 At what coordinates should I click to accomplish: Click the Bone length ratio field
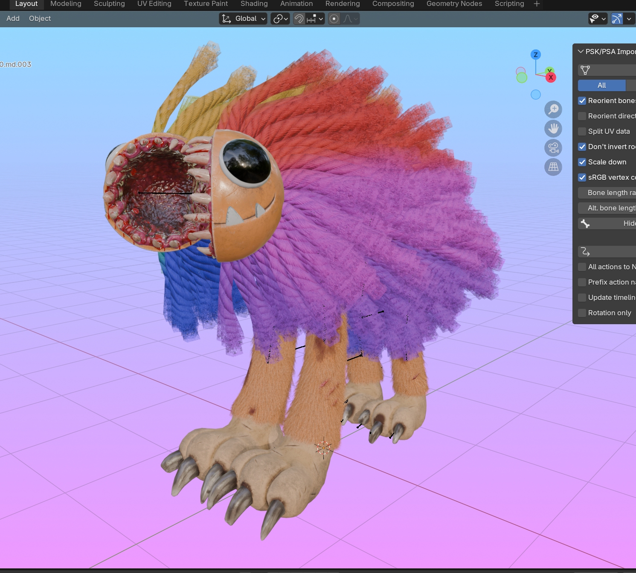coord(608,193)
